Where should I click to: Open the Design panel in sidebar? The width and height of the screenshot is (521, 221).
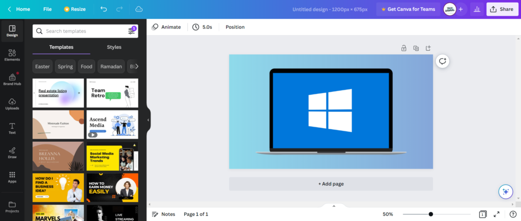pyautogui.click(x=12, y=31)
